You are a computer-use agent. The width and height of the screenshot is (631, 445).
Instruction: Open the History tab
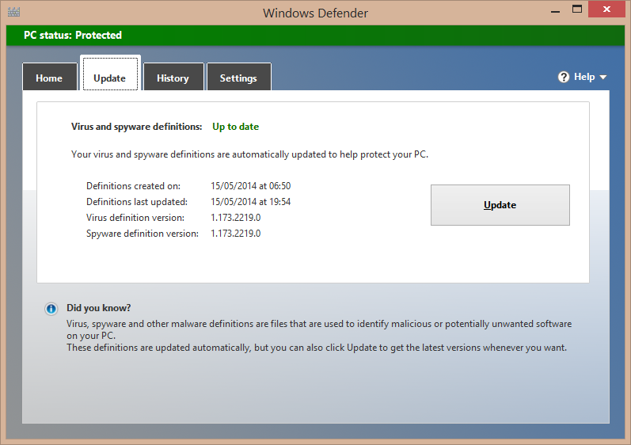pyautogui.click(x=173, y=78)
